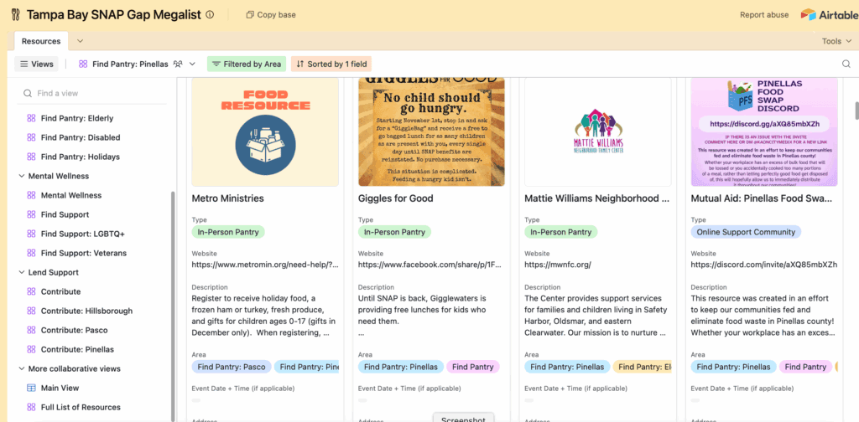Click the Find Pantry: Pasco area tag
The image size is (859, 422).
[232, 367]
